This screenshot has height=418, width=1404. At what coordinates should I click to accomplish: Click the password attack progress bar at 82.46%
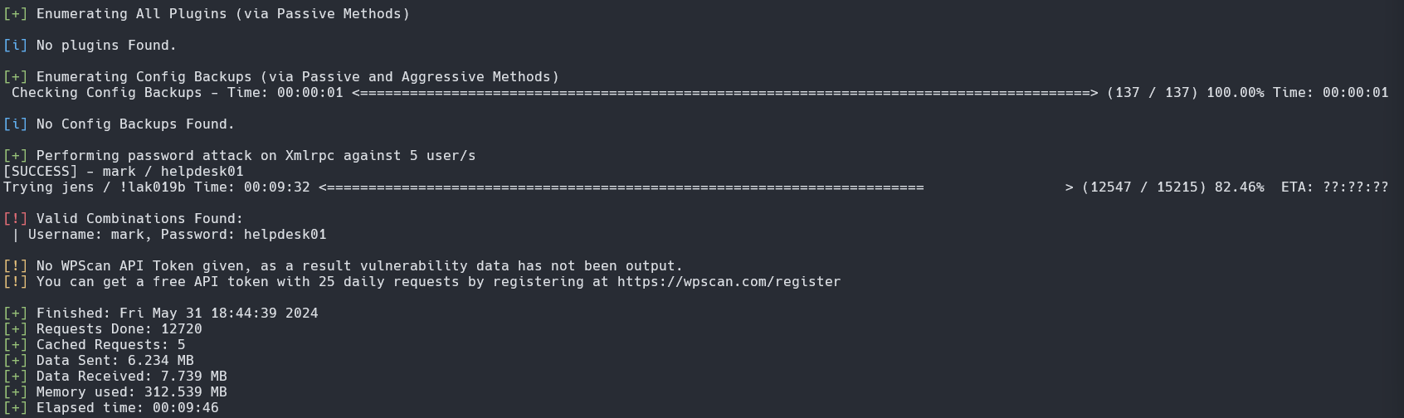coord(696,187)
